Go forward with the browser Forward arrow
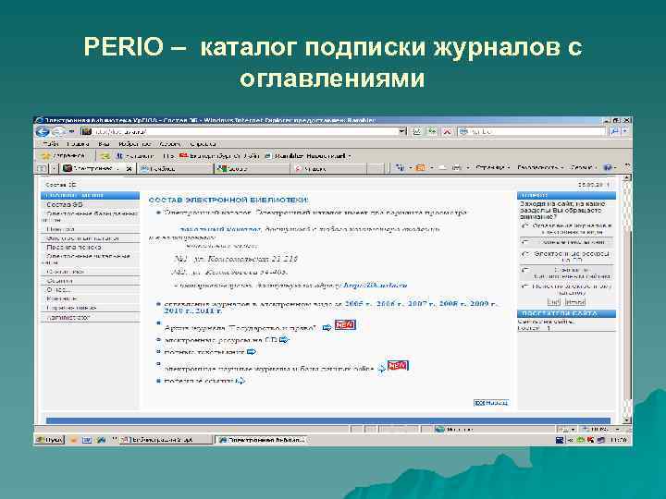The width and height of the screenshot is (666, 499). point(57,132)
